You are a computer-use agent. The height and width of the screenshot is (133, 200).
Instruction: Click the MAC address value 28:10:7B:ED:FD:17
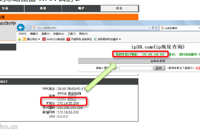coord(71,89)
